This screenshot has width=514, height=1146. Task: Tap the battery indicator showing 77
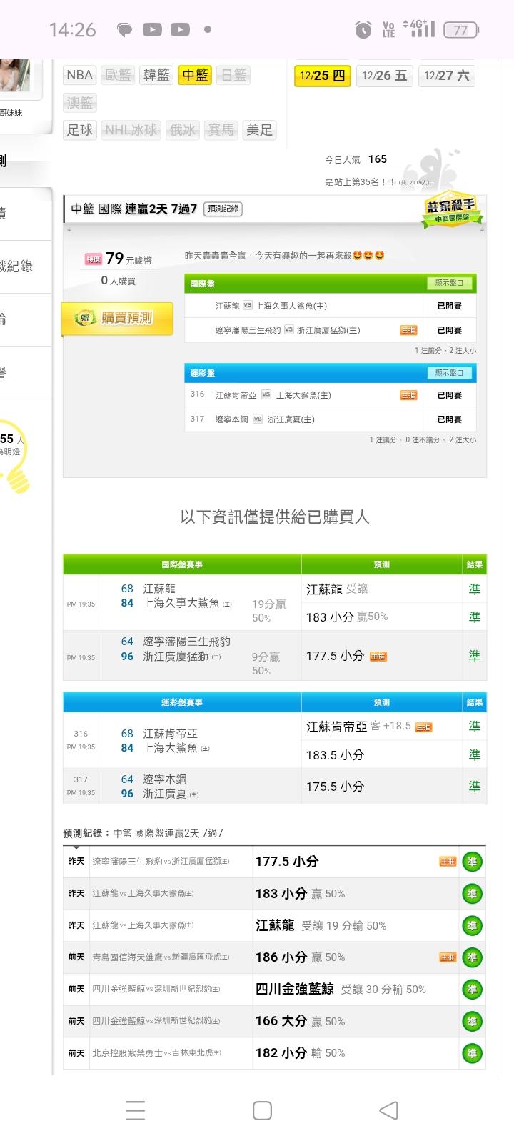(462, 30)
